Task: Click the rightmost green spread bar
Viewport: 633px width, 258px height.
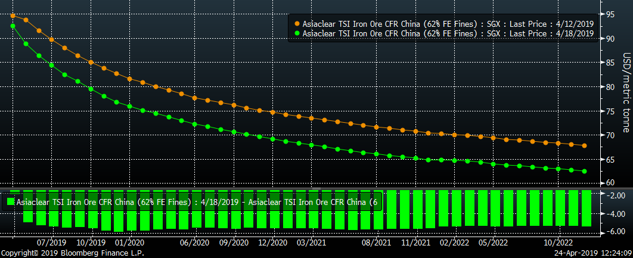Action: 585,209
